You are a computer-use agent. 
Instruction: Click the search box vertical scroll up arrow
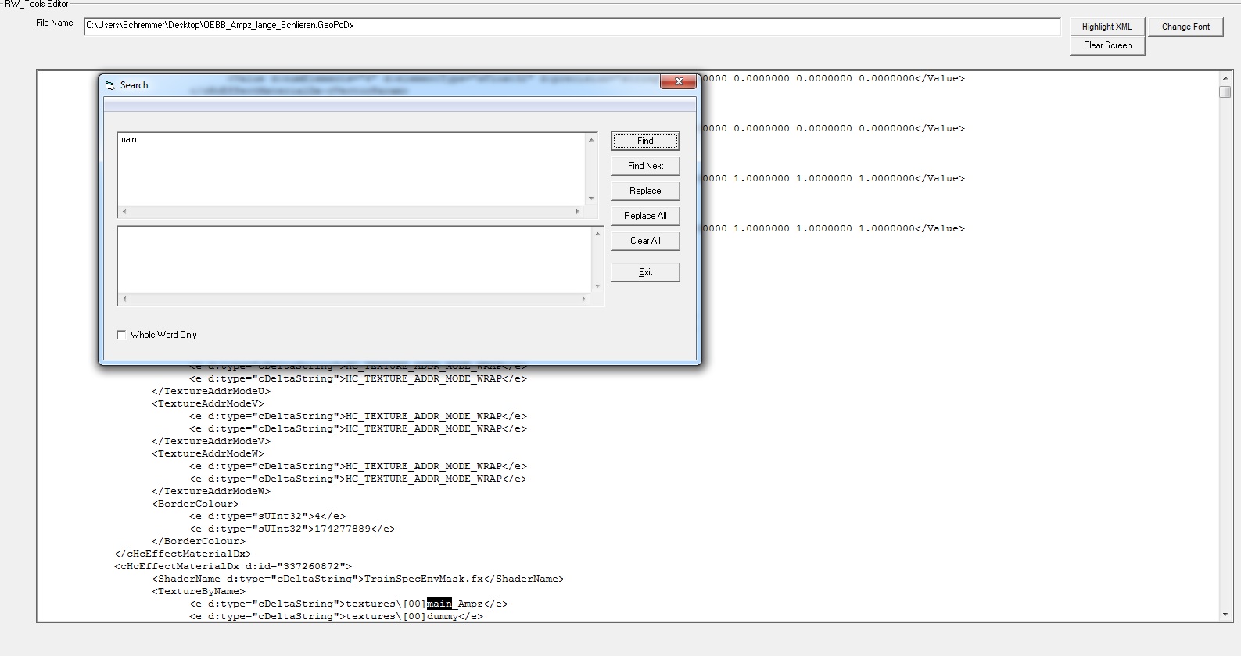pos(591,140)
